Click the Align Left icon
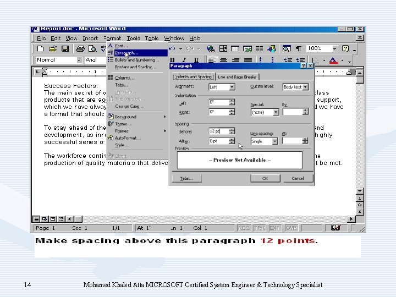 tap(212, 60)
